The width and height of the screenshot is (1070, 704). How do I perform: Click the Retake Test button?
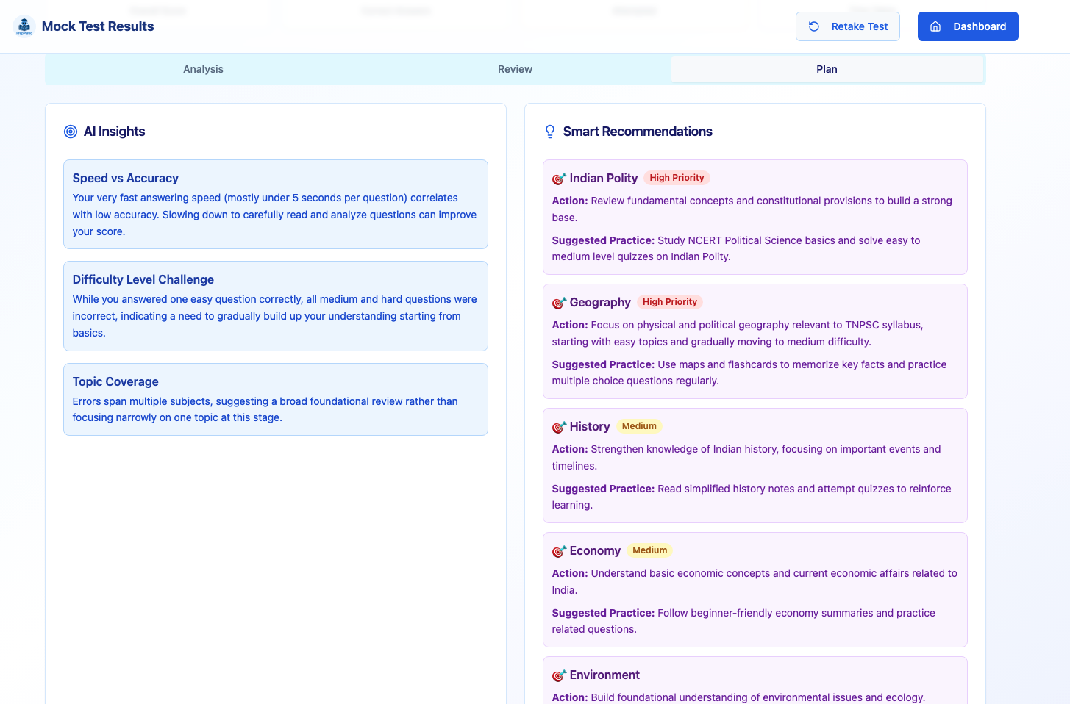coord(848,26)
